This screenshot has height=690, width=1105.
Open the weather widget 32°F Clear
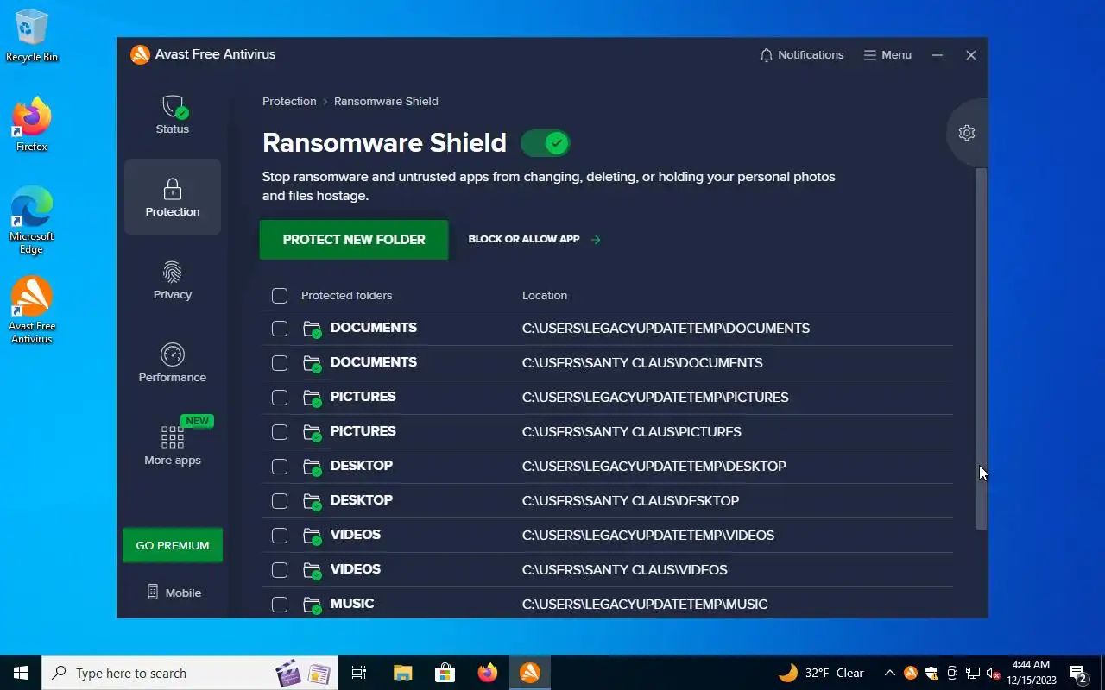[x=821, y=673]
